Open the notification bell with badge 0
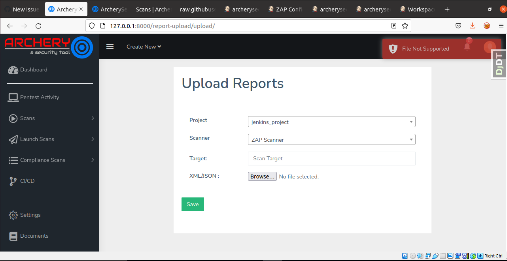Screen dimensions: 507x261 click(467, 47)
